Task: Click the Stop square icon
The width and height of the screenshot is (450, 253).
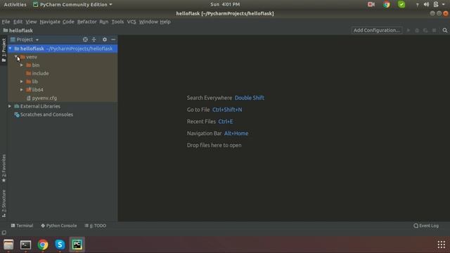Action: [x=435, y=30]
